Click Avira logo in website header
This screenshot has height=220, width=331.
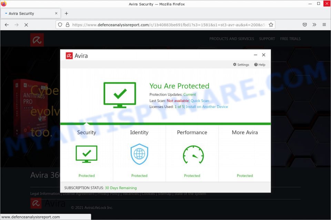[37, 40]
